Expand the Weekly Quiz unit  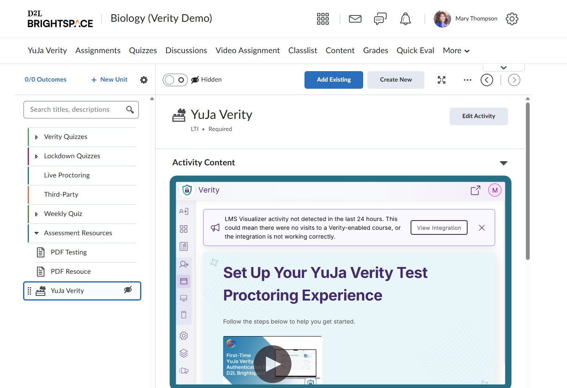tap(36, 214)
